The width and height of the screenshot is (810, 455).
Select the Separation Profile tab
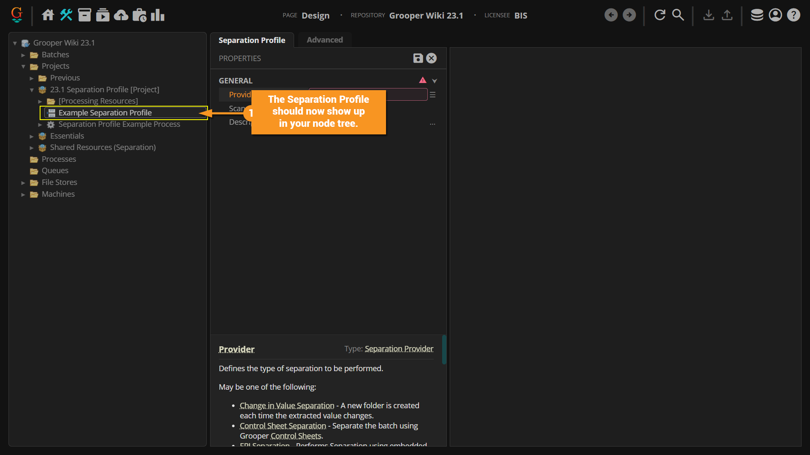[x=252, y=40]
